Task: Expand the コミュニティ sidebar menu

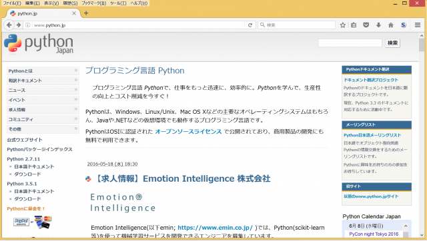Action: tap(43, 119)
